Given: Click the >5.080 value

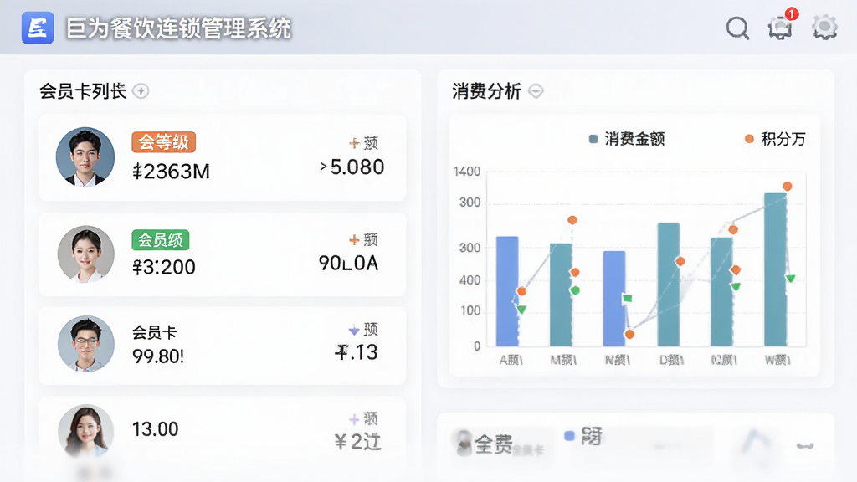Looking at the screenshot, I should (352, 167).
